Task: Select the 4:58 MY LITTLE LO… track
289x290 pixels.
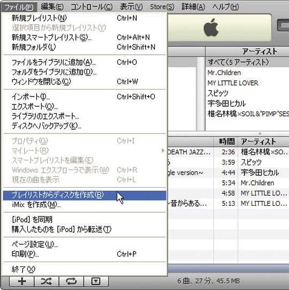Action: click(229, 194)
